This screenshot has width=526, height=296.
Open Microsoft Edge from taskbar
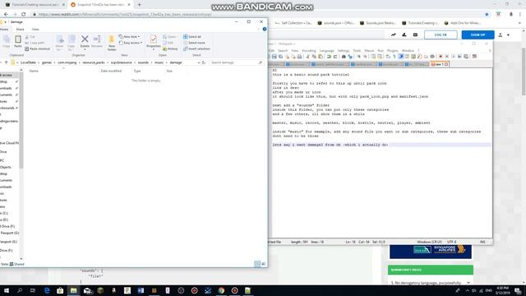tap(47, 290)
